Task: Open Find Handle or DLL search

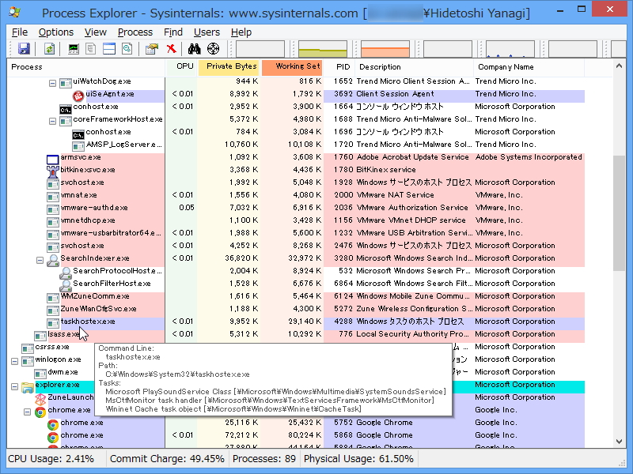Action: (195, 49)
